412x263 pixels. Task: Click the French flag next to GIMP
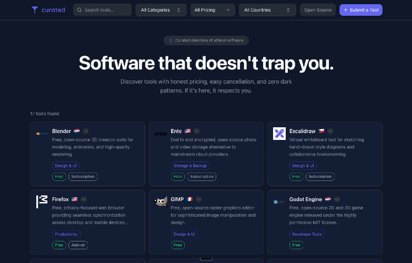[189, 199]
